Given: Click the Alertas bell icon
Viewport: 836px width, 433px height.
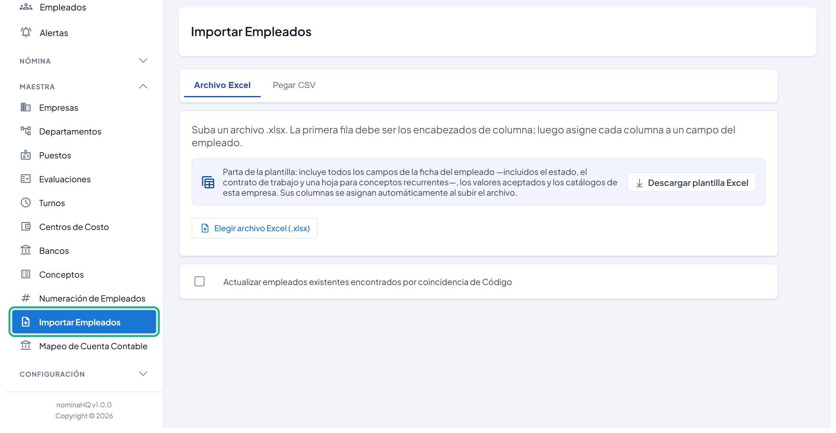Looking at the screenshot, I should click(x=26, y=32).
